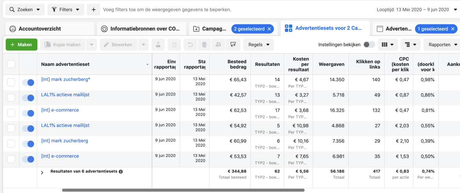This screenshot has width=460, height=193.
Task: Enable the 'Instellingen bekijken' switch
Action: [x=369, y=44]
